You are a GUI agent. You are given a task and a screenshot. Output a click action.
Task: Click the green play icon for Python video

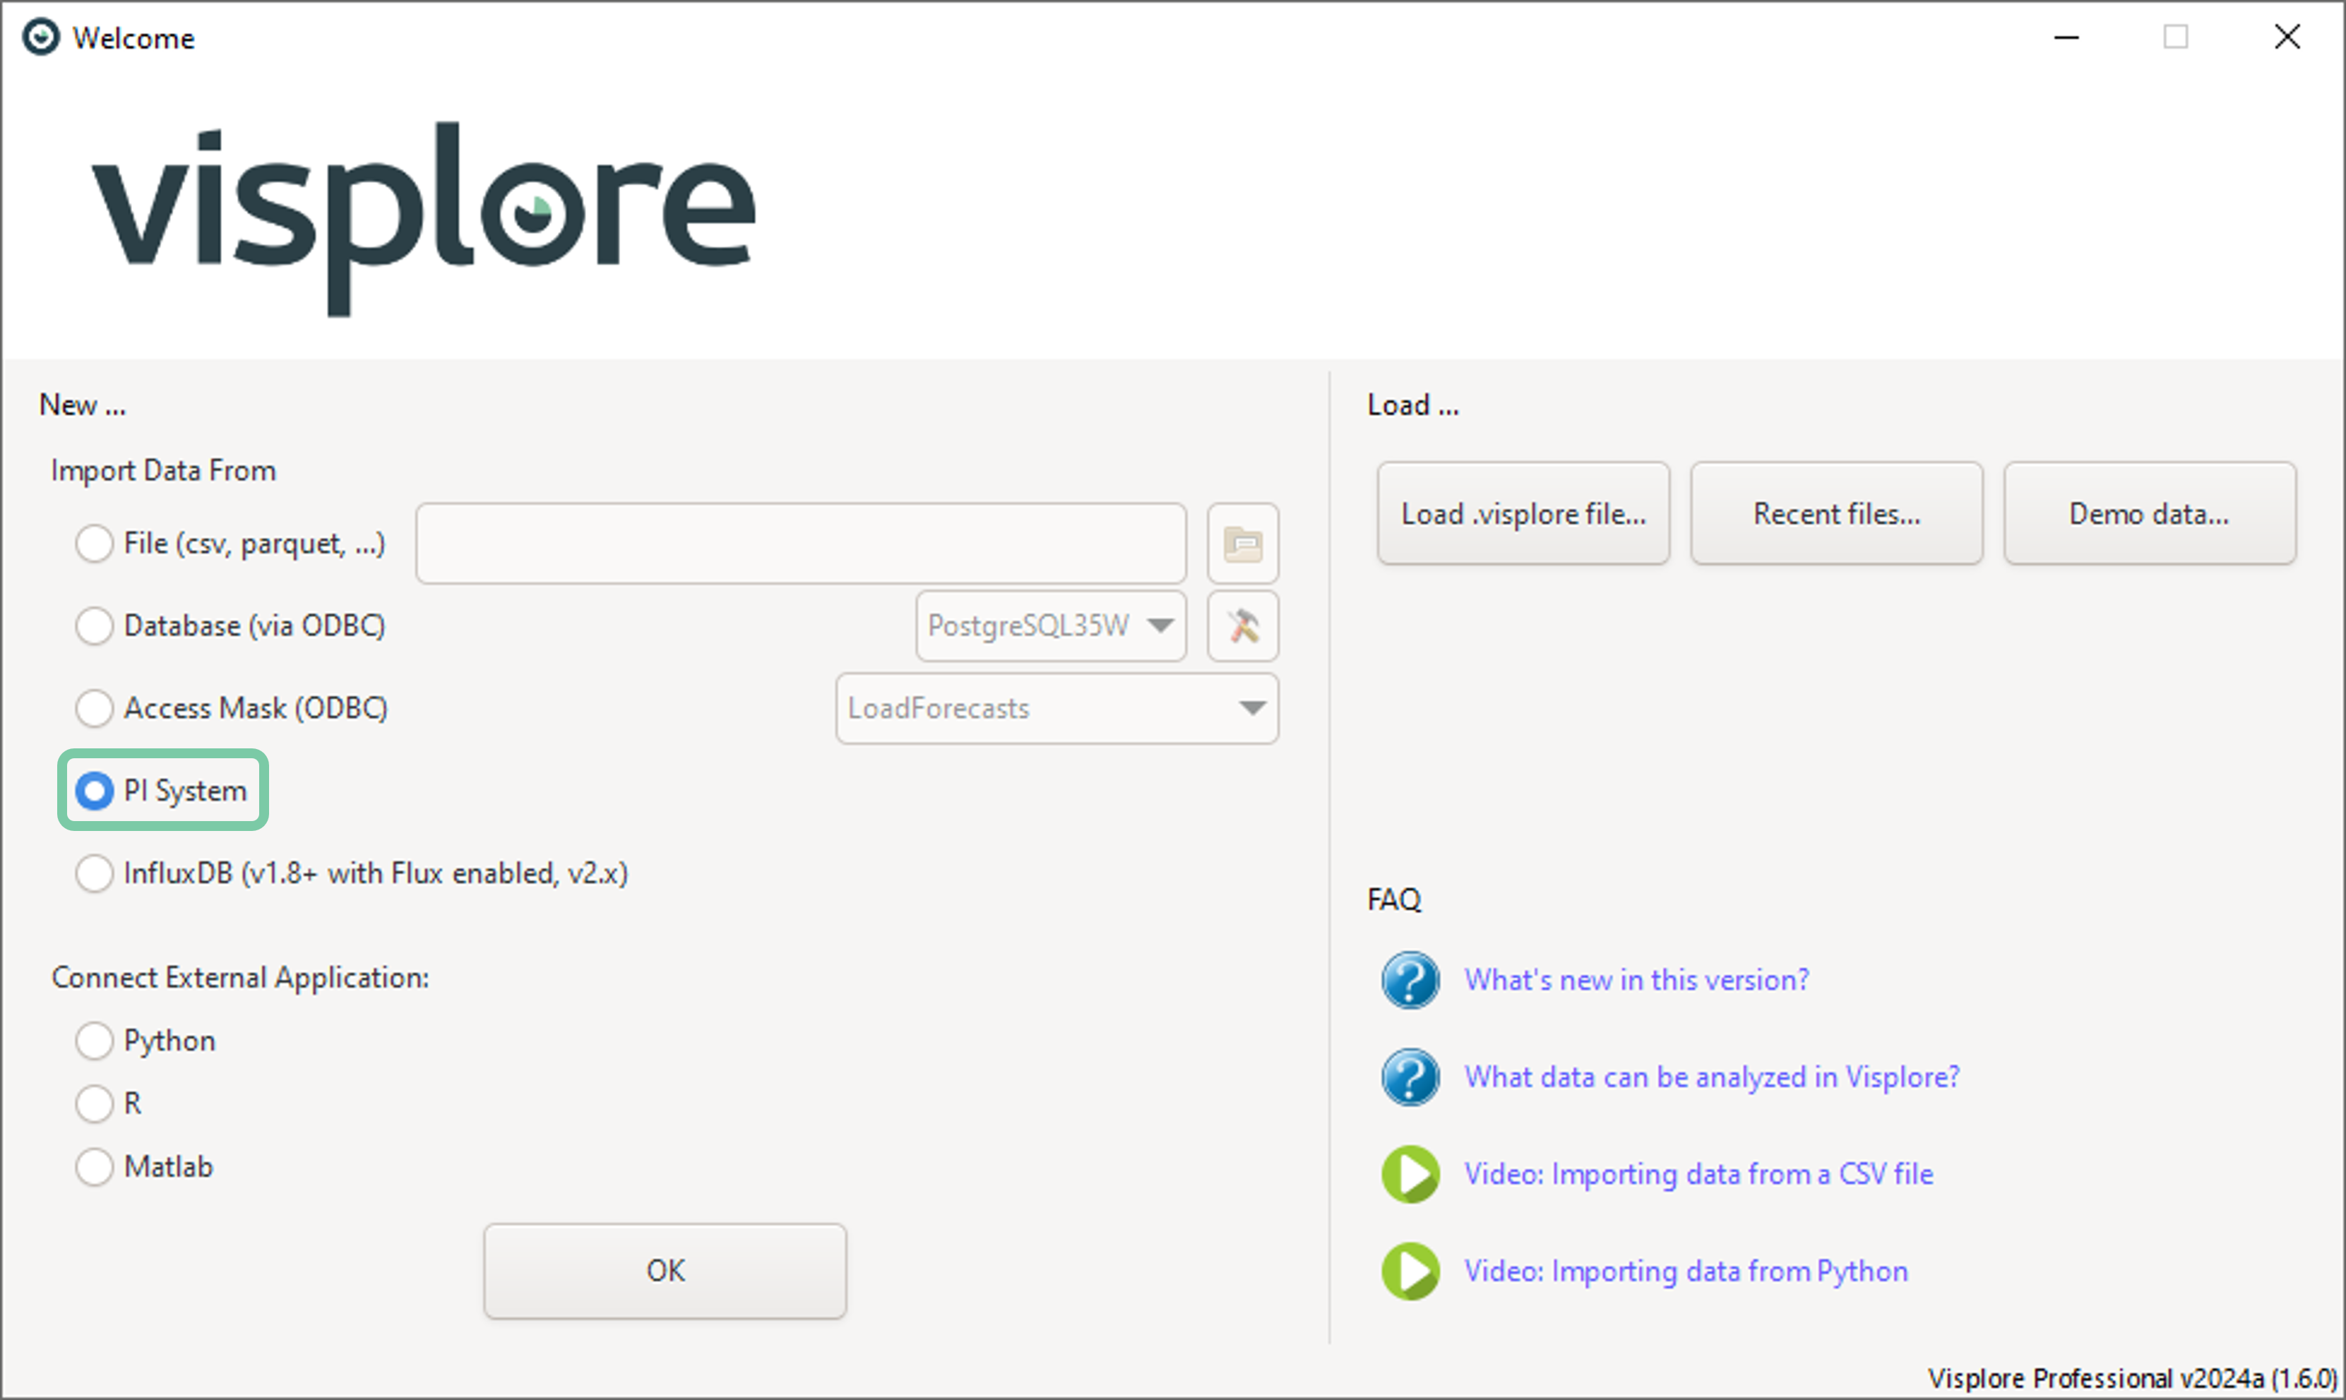coord(1410,1272)
